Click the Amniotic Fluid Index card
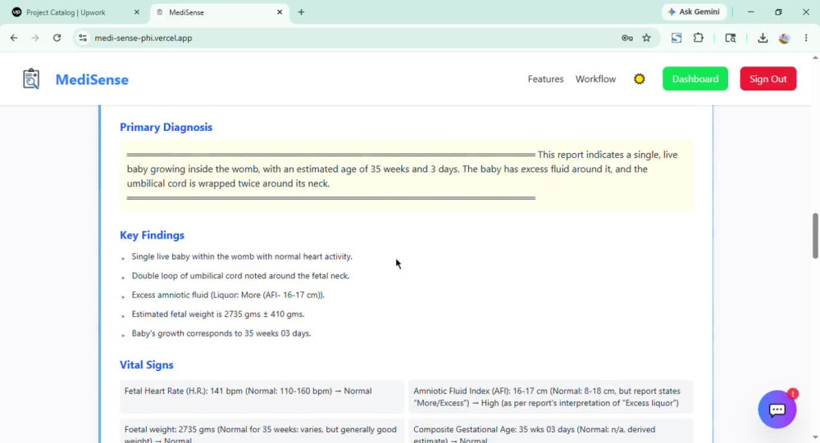Viewport: 820px width, 443px height. click(551, 396)
